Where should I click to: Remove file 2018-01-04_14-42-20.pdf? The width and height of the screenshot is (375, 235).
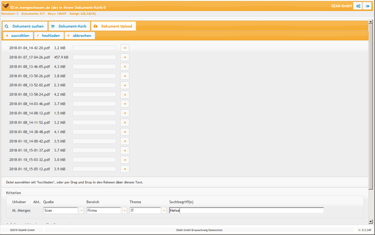(124, 48)
